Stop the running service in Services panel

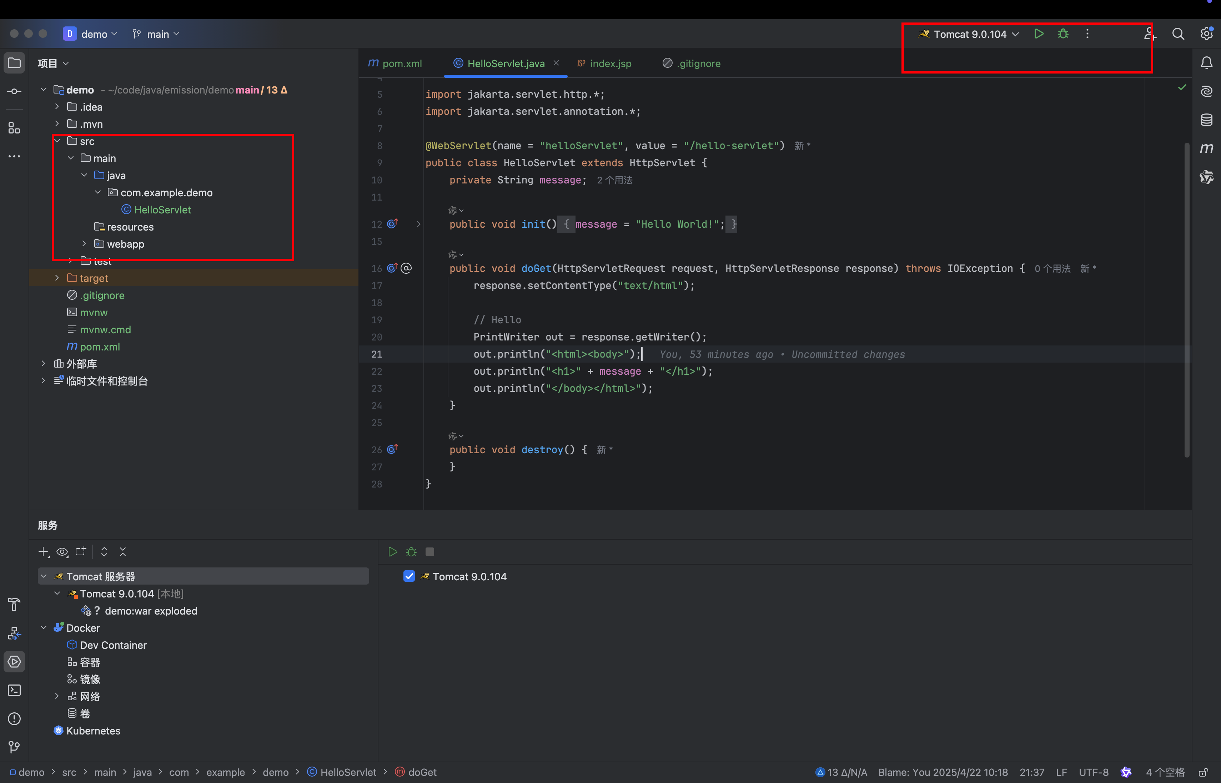point(430,552)
